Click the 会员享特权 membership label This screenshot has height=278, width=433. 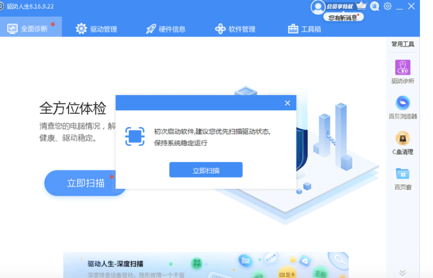click(339, 7)
